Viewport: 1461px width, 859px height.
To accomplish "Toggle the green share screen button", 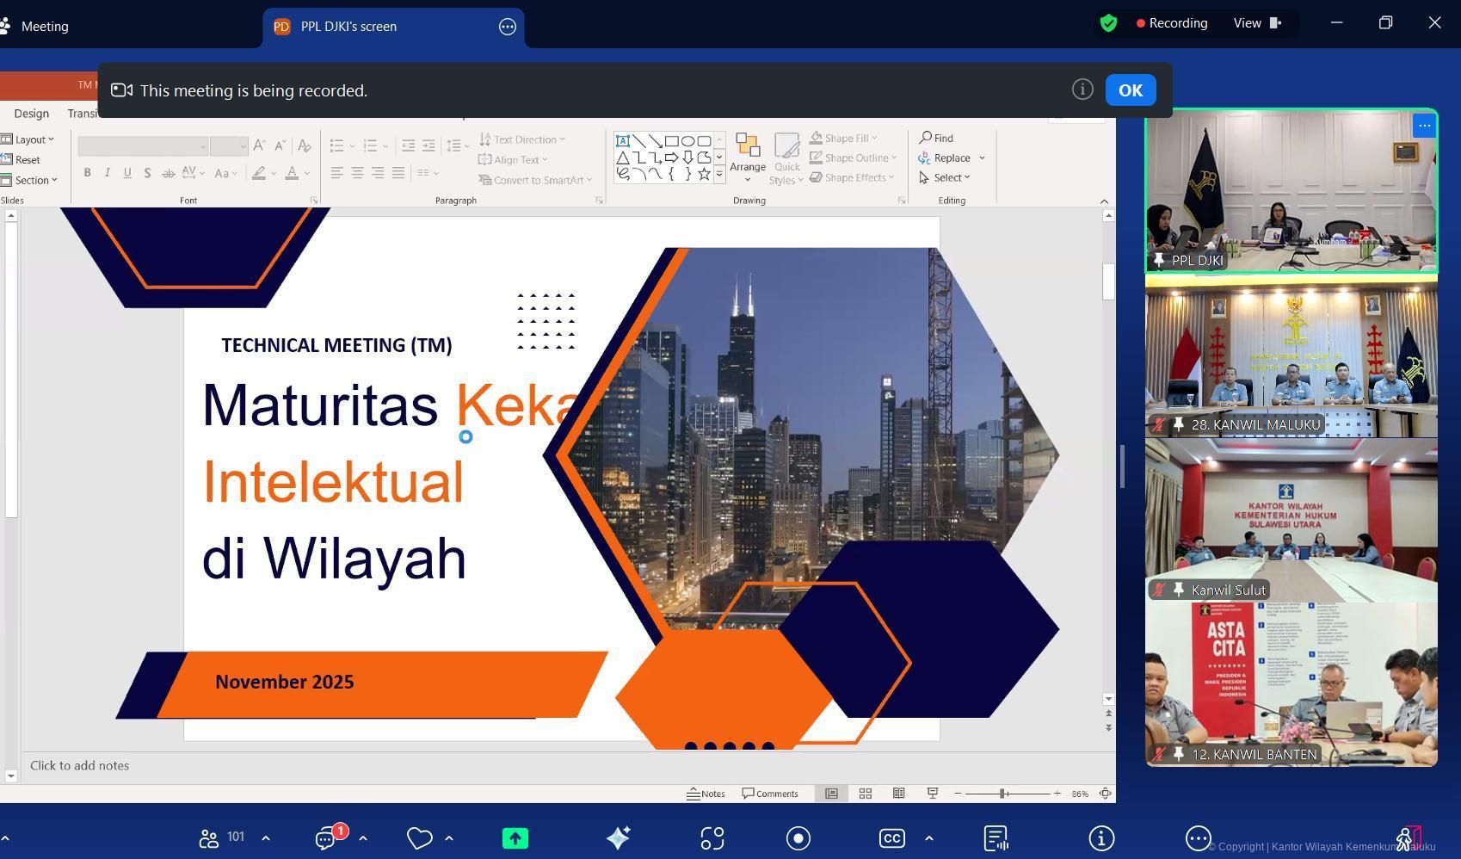I will pos(515,838).
